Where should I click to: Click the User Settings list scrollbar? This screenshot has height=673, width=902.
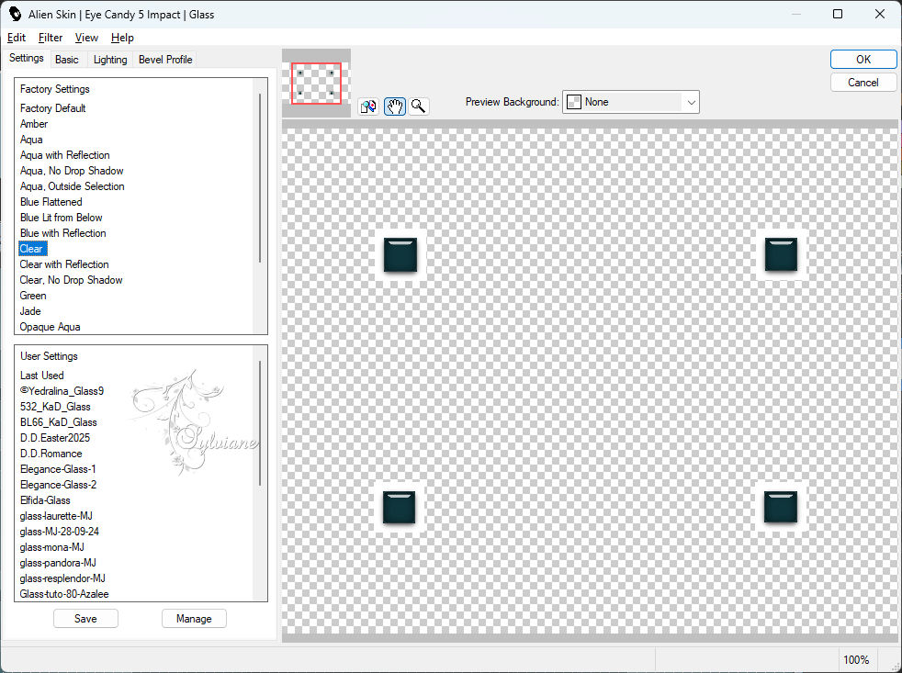coord(260,422)
